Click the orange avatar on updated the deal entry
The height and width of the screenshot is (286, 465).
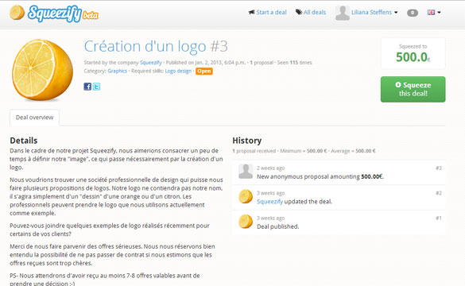point(246,196)
